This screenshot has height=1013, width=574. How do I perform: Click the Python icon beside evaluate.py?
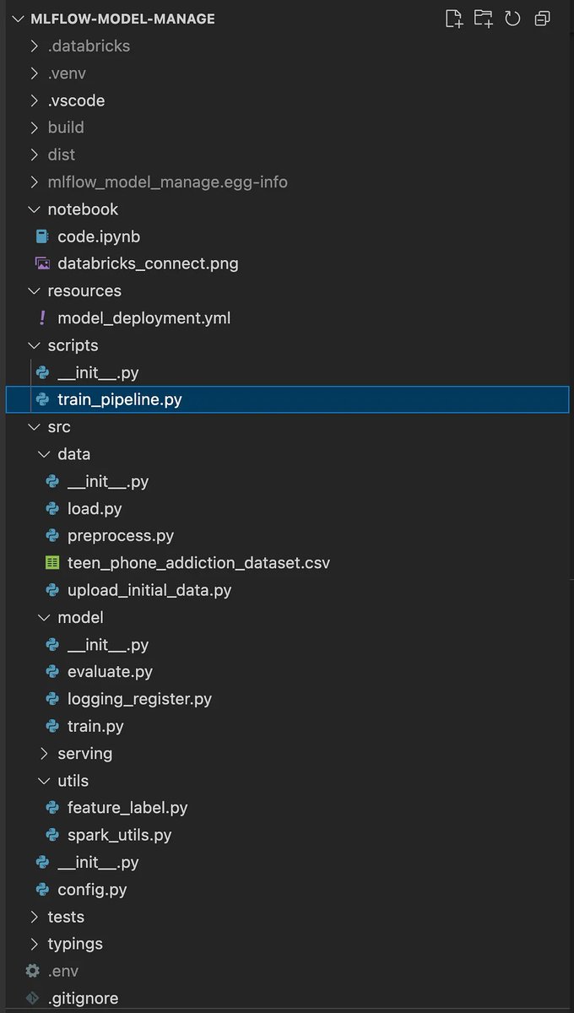pos(52,672)
